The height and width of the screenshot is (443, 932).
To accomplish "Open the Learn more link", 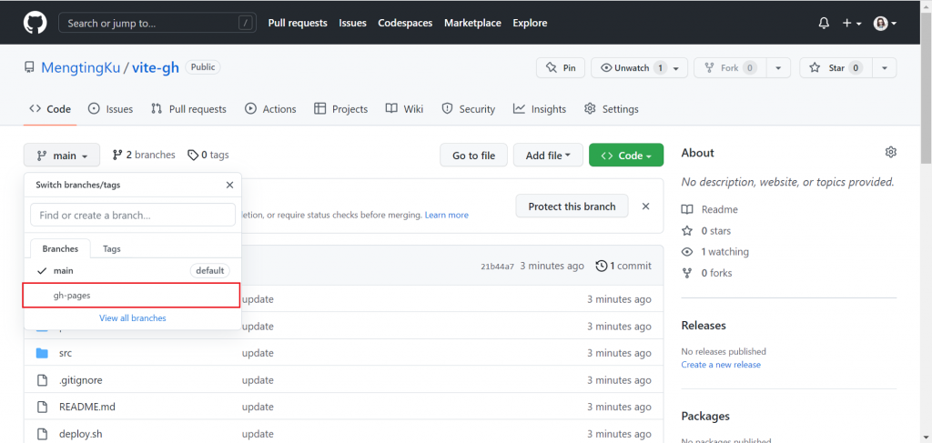I will tap(446, 215).
